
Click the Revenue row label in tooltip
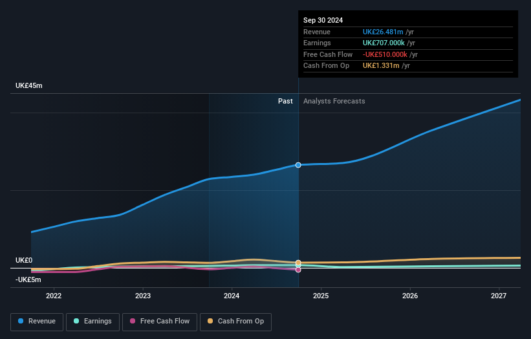coord(317,32)
